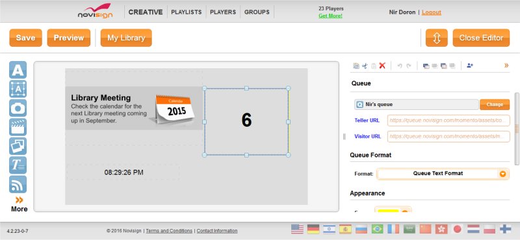Switch language with the German flag
The width and height of the screenshot is (520, 240).
click(313, 229)
